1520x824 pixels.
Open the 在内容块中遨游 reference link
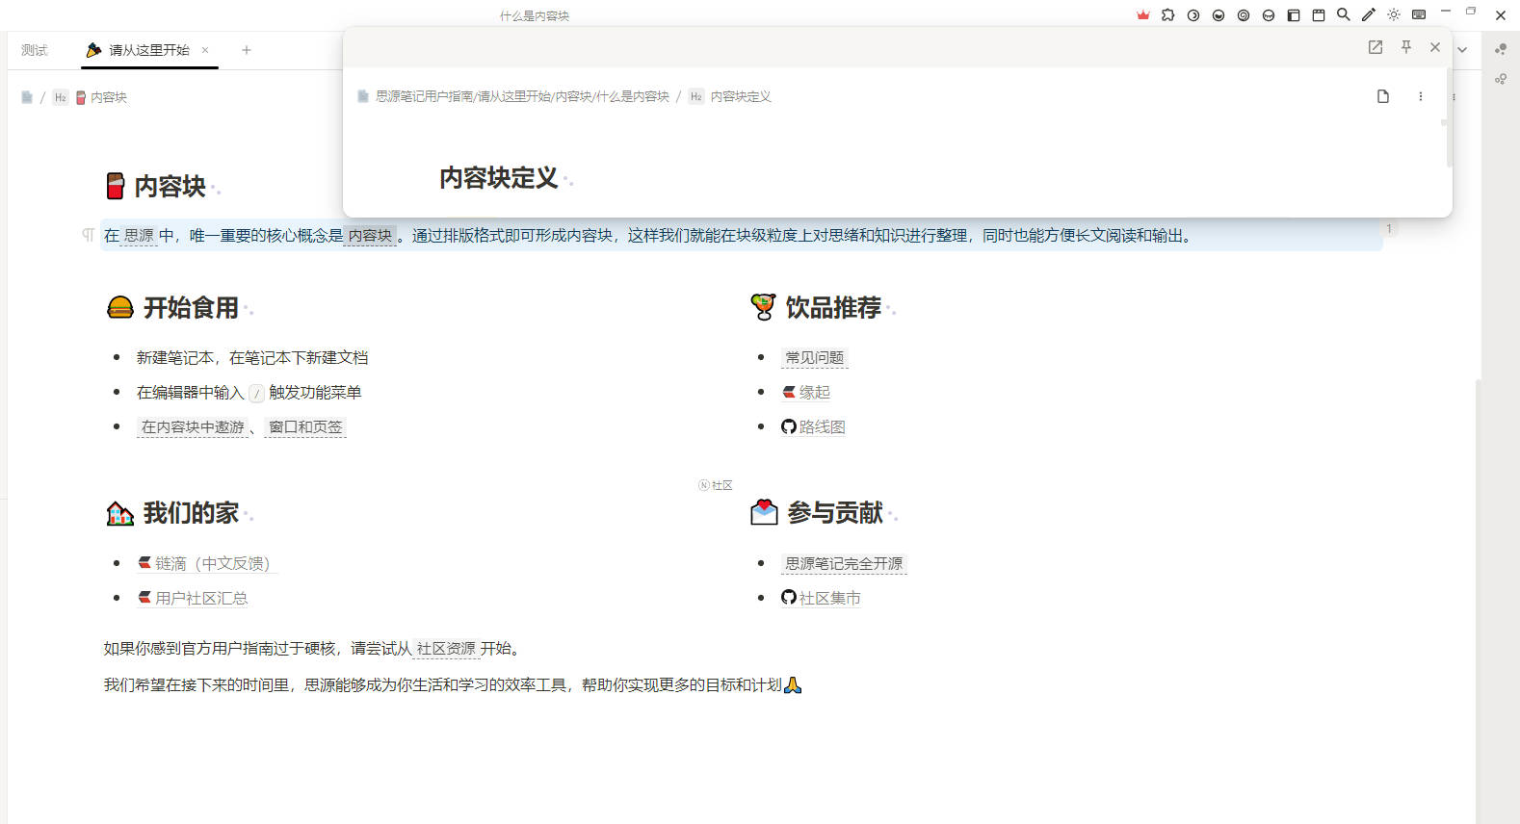193,426
